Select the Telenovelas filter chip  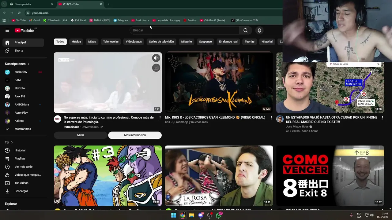[x=111, y=42]
